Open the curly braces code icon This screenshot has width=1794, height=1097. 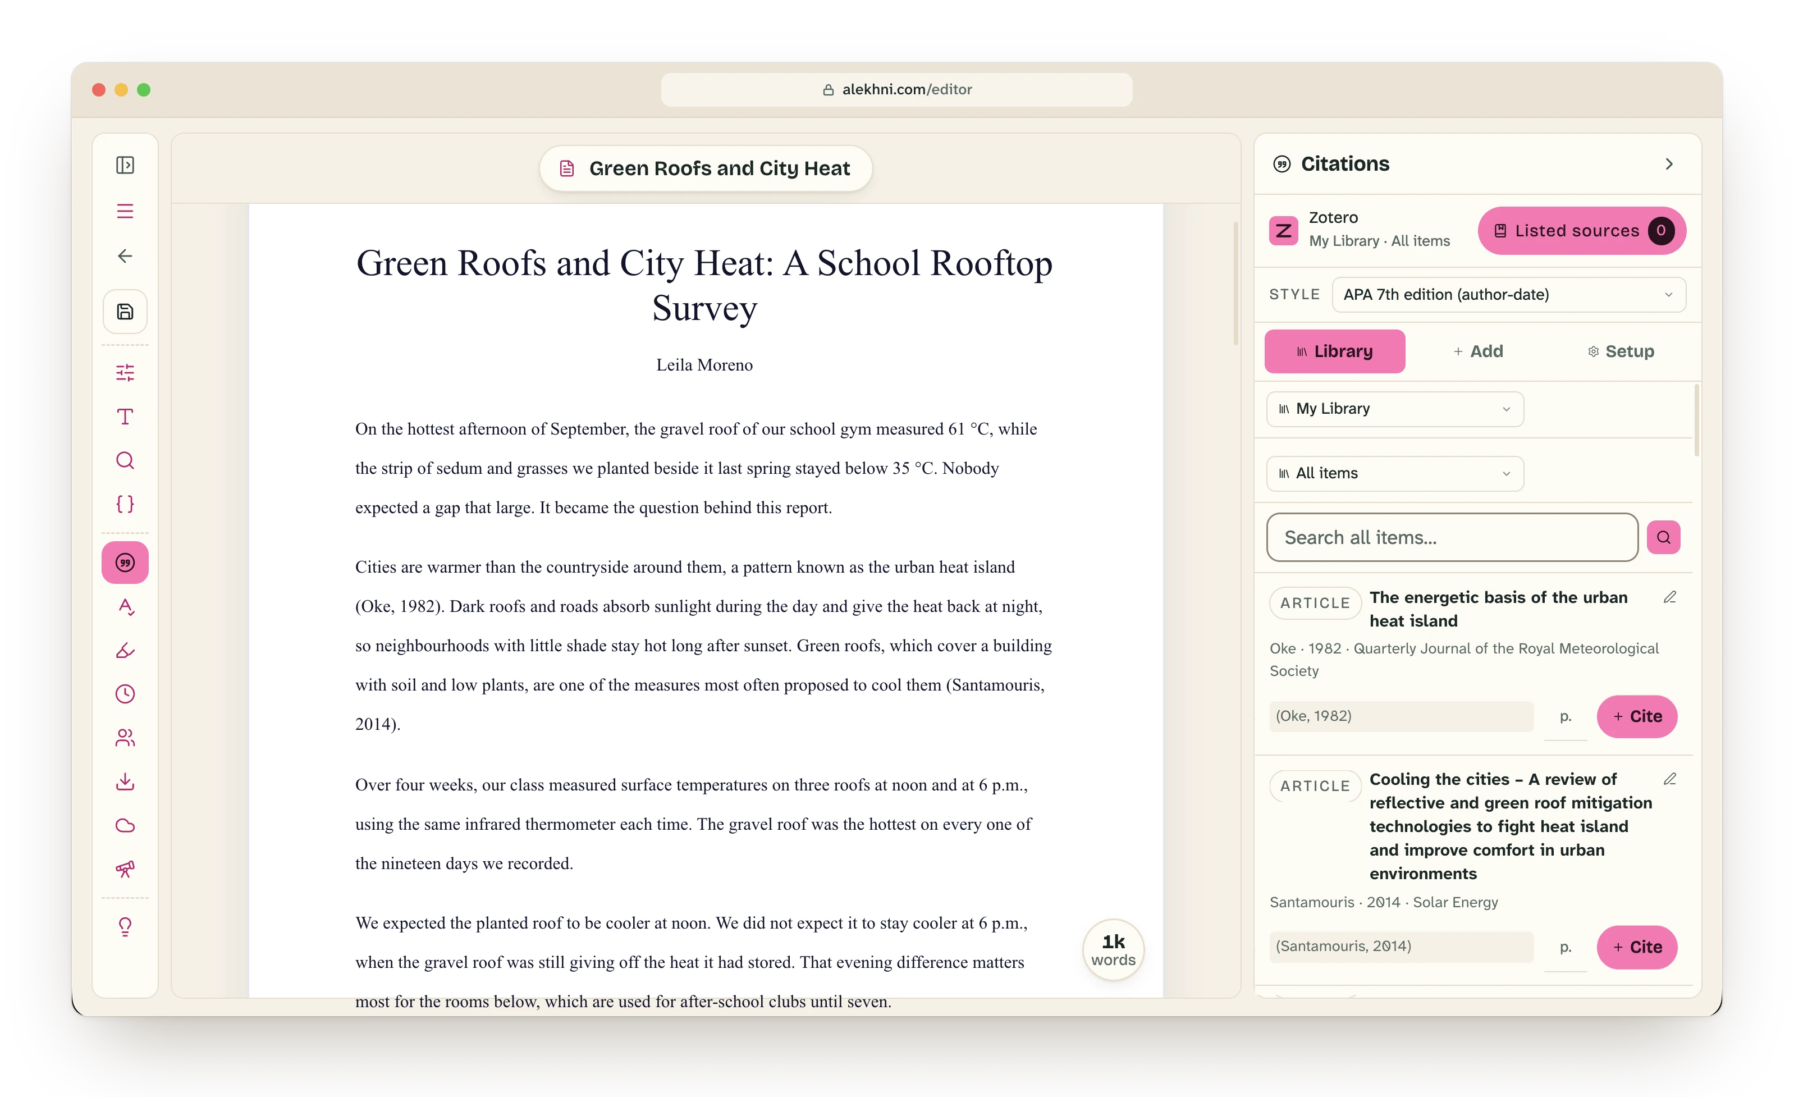(x=125, y=504)
